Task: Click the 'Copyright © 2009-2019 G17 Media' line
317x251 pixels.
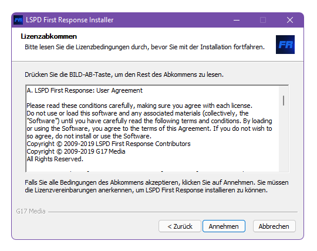Action: 76,151
